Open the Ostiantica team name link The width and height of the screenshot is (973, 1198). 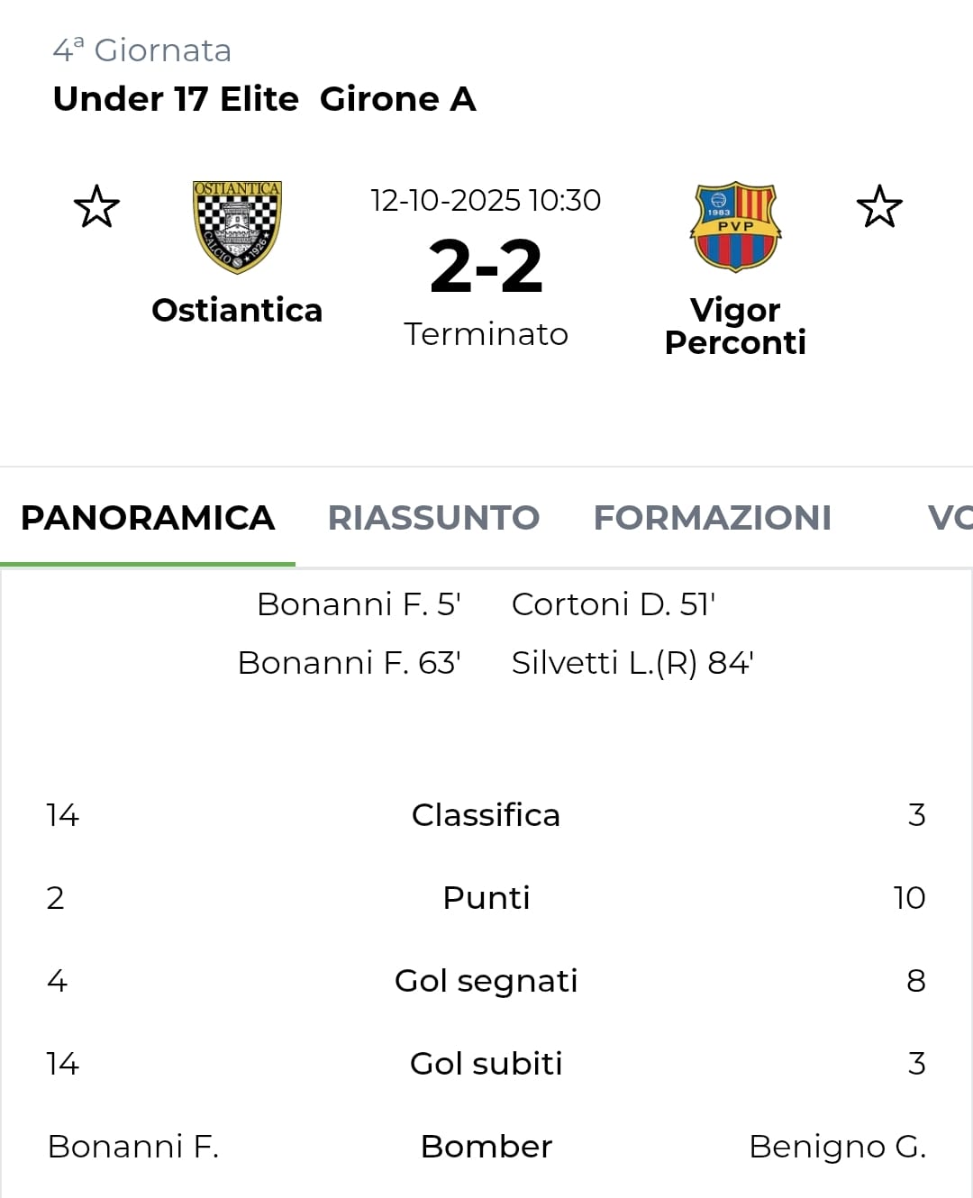click(x=237, y=310)
